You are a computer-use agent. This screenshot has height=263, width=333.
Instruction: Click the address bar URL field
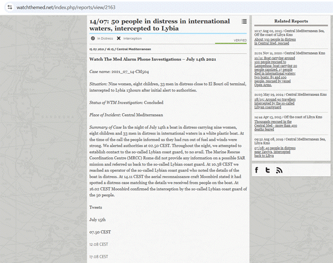click(x=143, y=8)
